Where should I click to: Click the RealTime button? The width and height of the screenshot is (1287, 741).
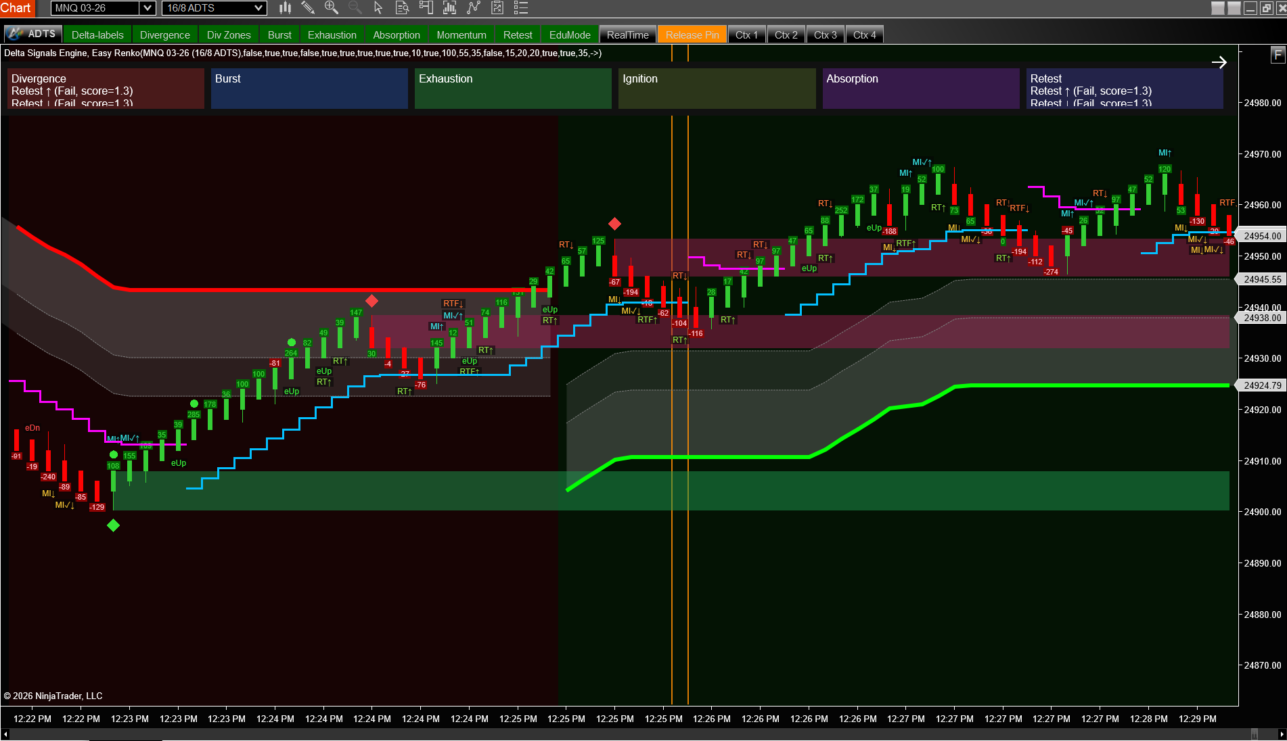[627, 34]
